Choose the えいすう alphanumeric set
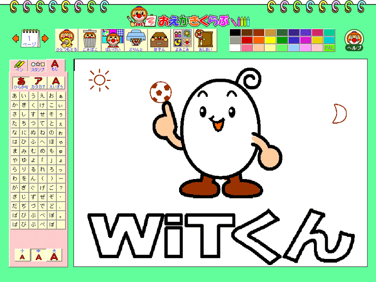The width and height of the screenshot is (376, 282). pyautogui.click(x=56, y=83)
